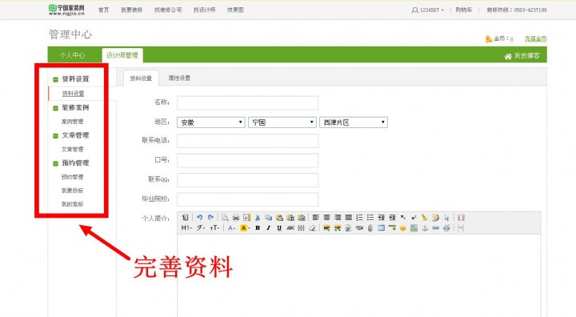Click the select all cursor icon
576x317 pixels.
pos(446,218)
